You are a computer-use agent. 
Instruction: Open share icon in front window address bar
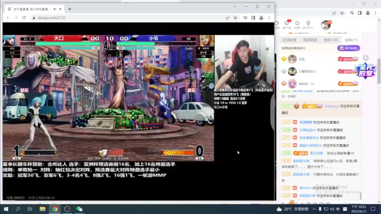[228, 18]
